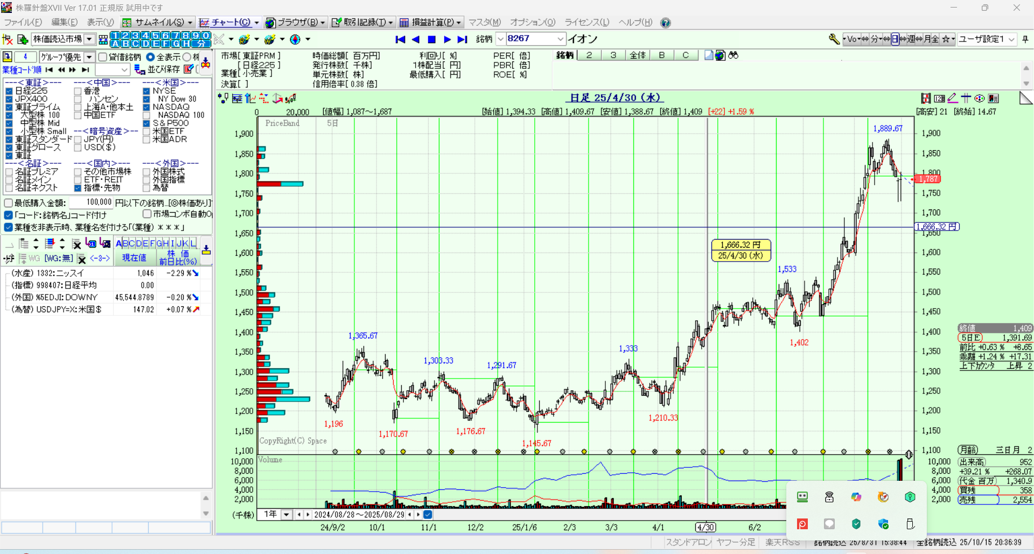Image resolution: width=1034 pixels, height=554 pixels.
Task: Uncheck the 日経225 market checkbox
Action: click(9, 91)
